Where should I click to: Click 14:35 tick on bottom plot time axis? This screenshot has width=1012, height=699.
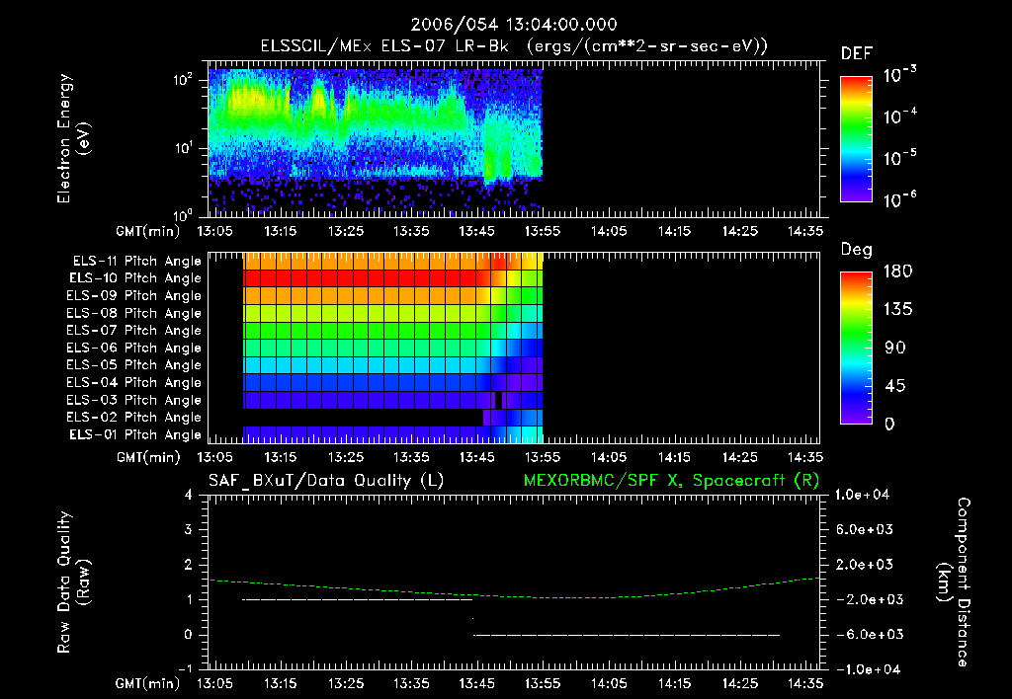pos(804,683)
